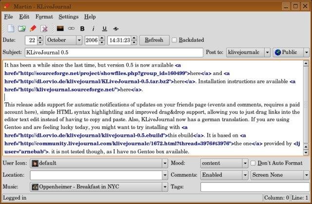Enable the Backdated checkbox
The height and width of the screenshot is (204, 312).
174,40
